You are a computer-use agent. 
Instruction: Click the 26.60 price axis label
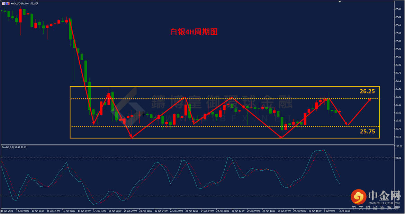tap(398, 81)
